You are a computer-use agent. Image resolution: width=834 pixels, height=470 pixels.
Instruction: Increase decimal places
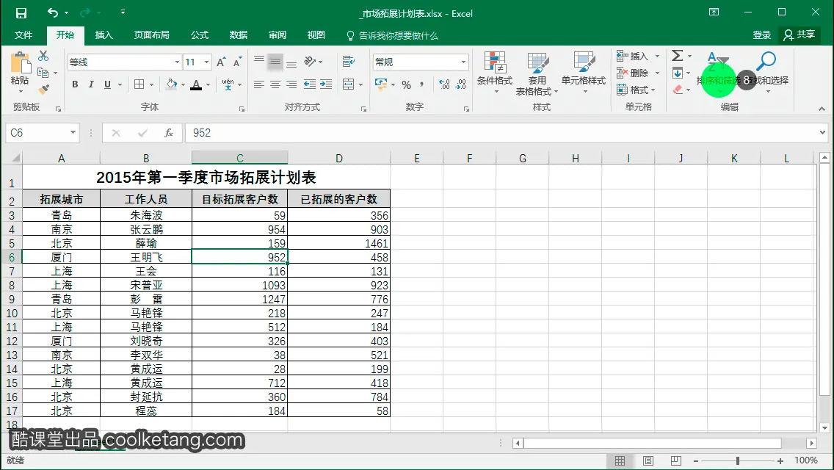tap(444, 84)
